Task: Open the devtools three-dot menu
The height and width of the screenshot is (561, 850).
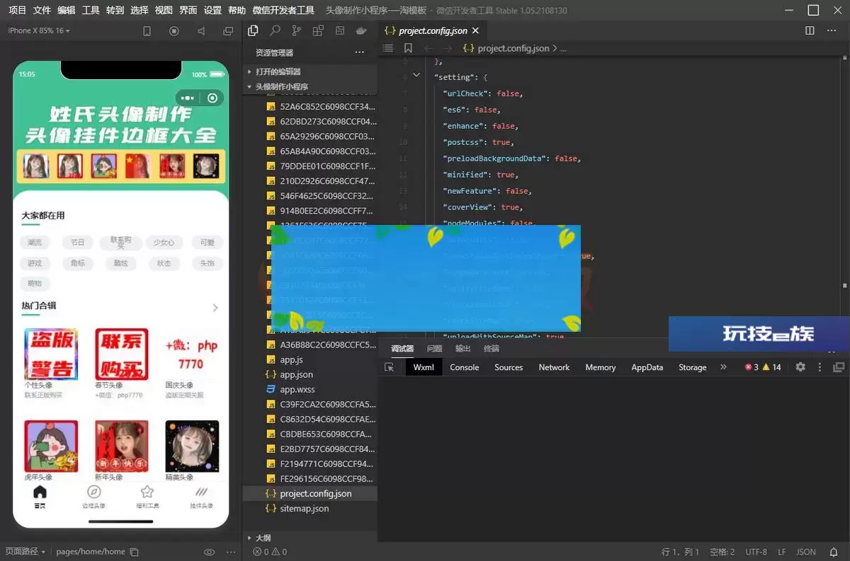Action: pos(820,367)
